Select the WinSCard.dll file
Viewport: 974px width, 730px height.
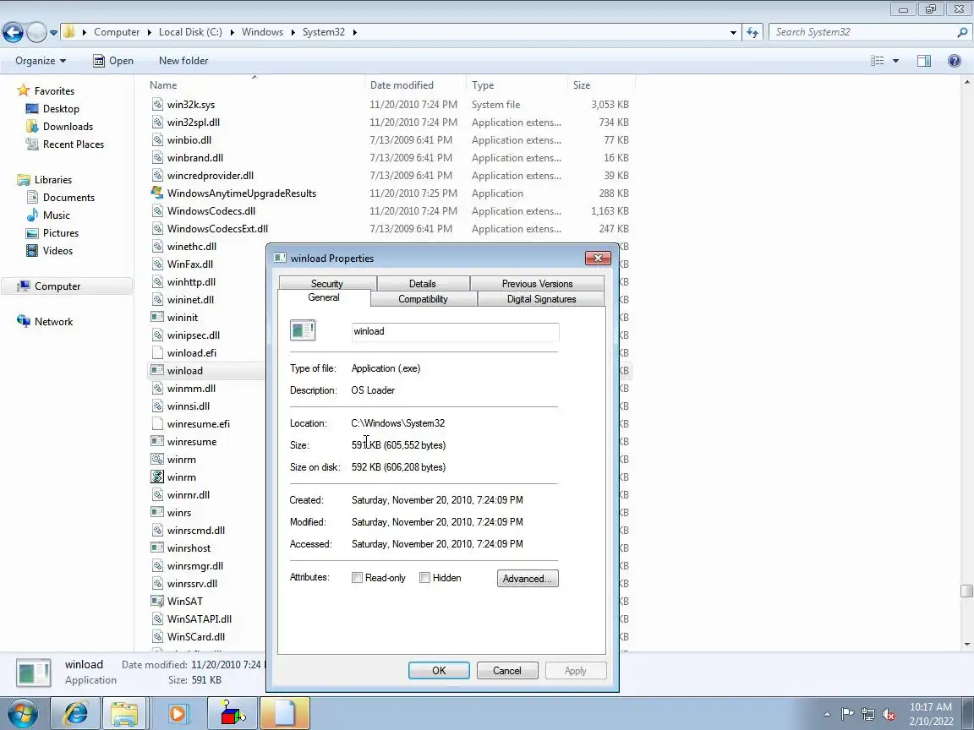tap(195, 637)
